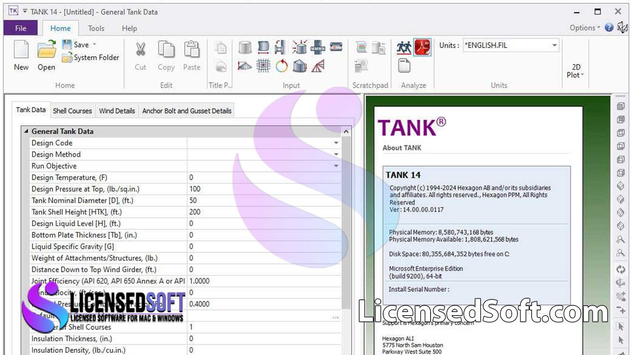The height and width of the screenshot is (355, 632).
Task: Click the blue help question mark icon
Action: 609,27
